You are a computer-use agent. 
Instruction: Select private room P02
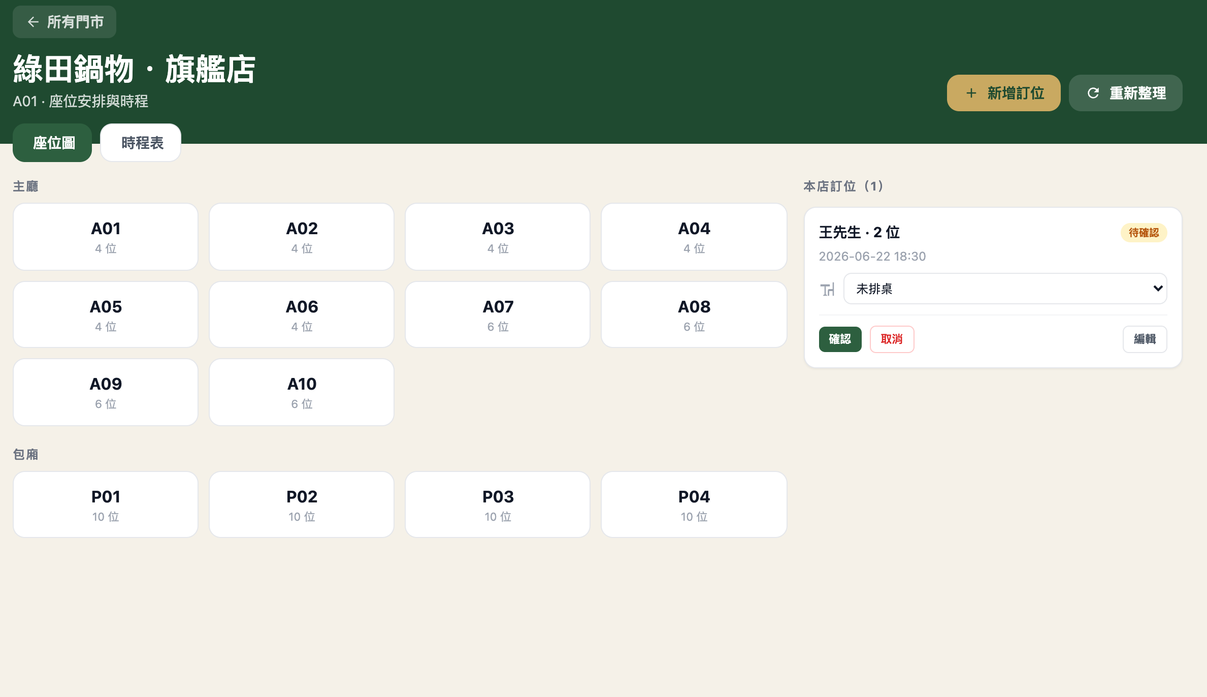tap(302, 504)
